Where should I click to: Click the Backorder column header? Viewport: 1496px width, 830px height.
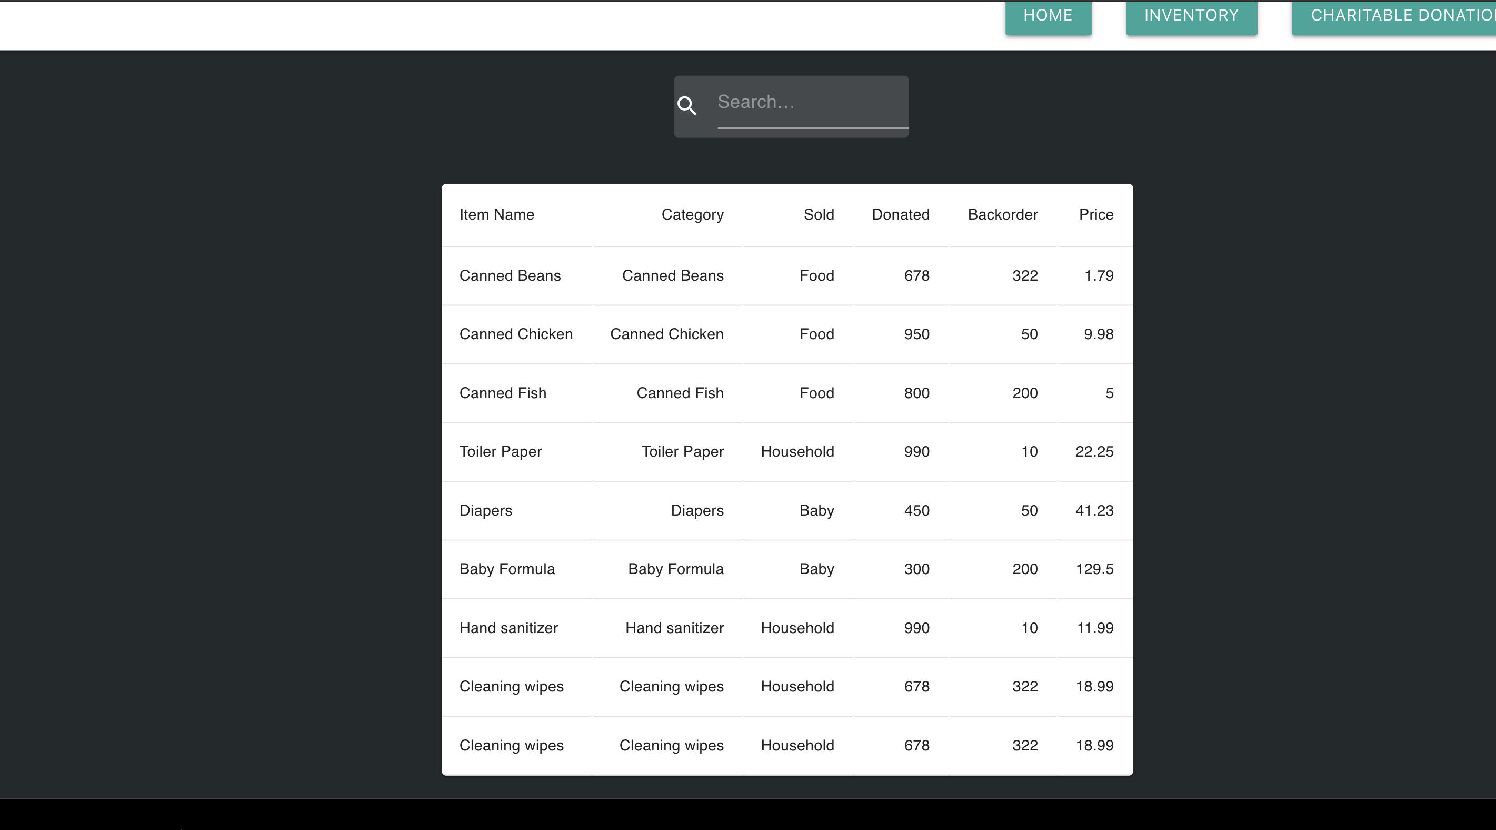[x=1002, y=214]
